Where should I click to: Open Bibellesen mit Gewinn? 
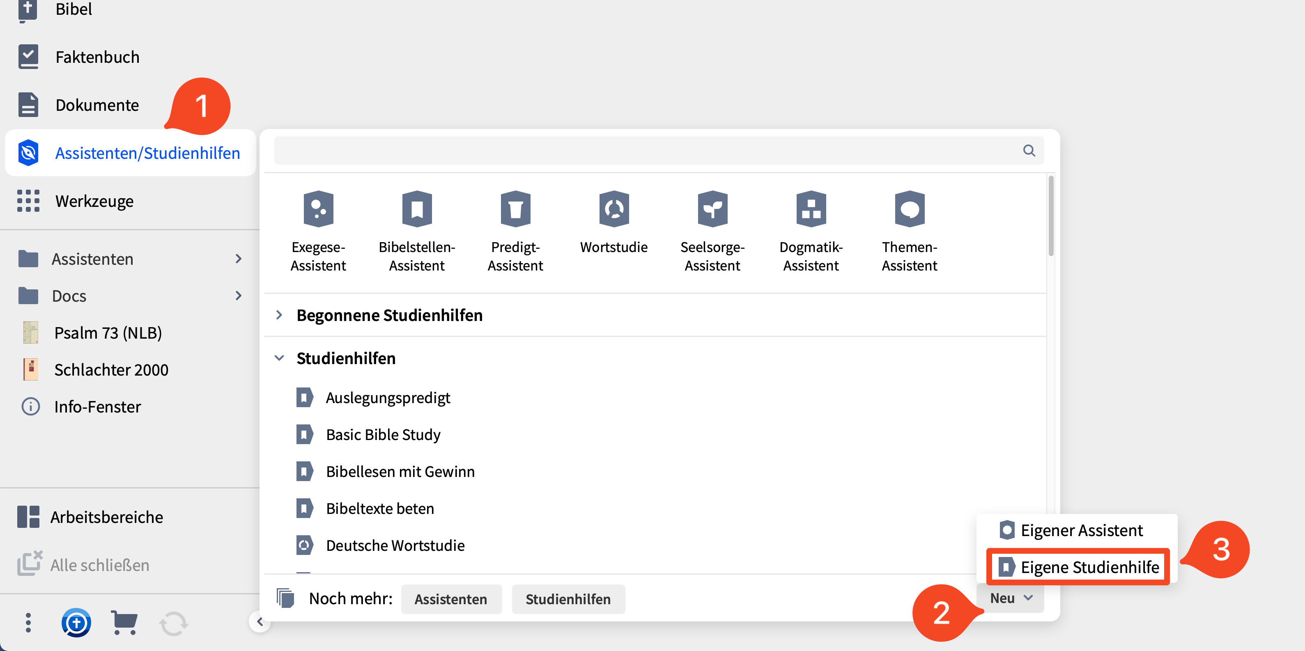tap(400, 471)
